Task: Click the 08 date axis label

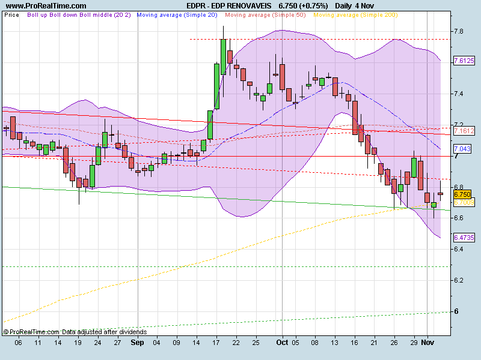Action: coord(314,343)
